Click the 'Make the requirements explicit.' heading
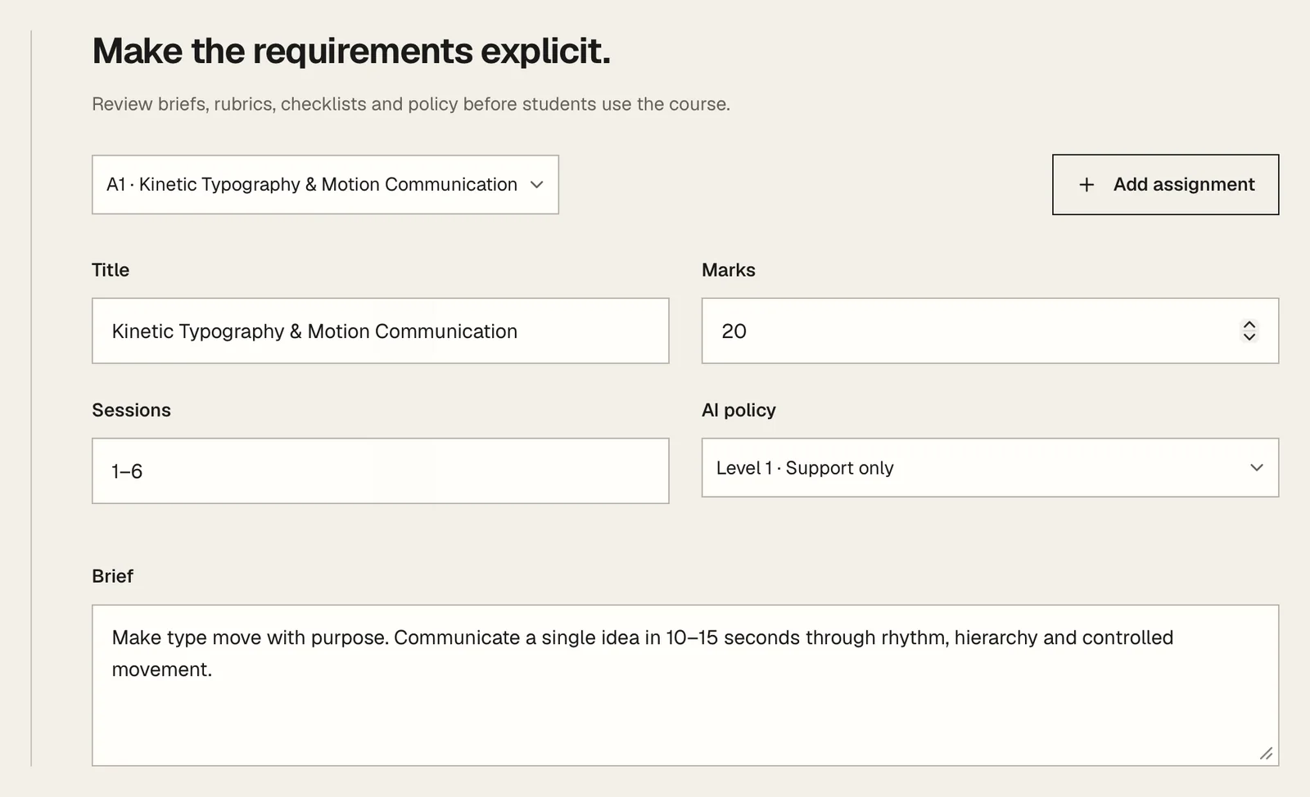1310x797 pixels. coord(351,51)
